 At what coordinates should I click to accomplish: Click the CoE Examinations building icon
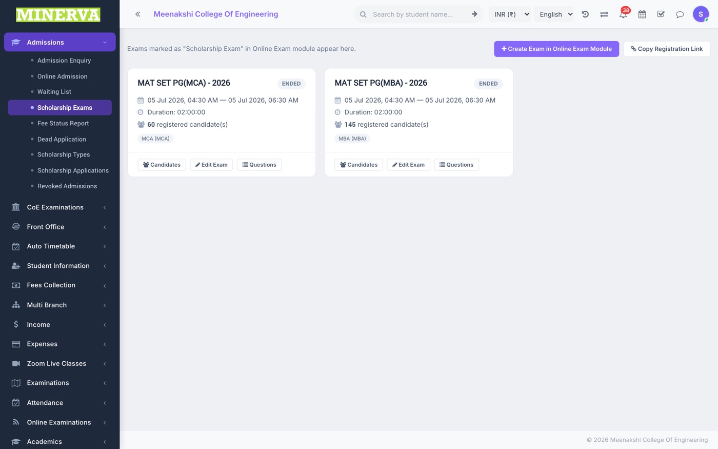tap(16, 207)
